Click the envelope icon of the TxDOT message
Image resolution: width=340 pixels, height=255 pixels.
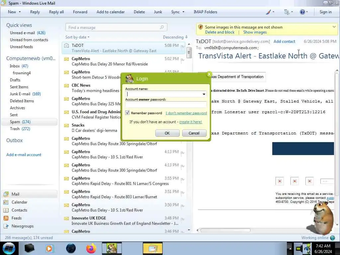[66, 45]
